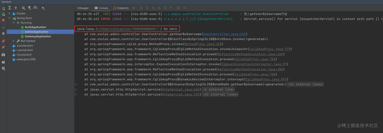The width and height of the screenshot is (383, 133).
Task: Click the camera thread dump icon
Action: coord(3,55)
